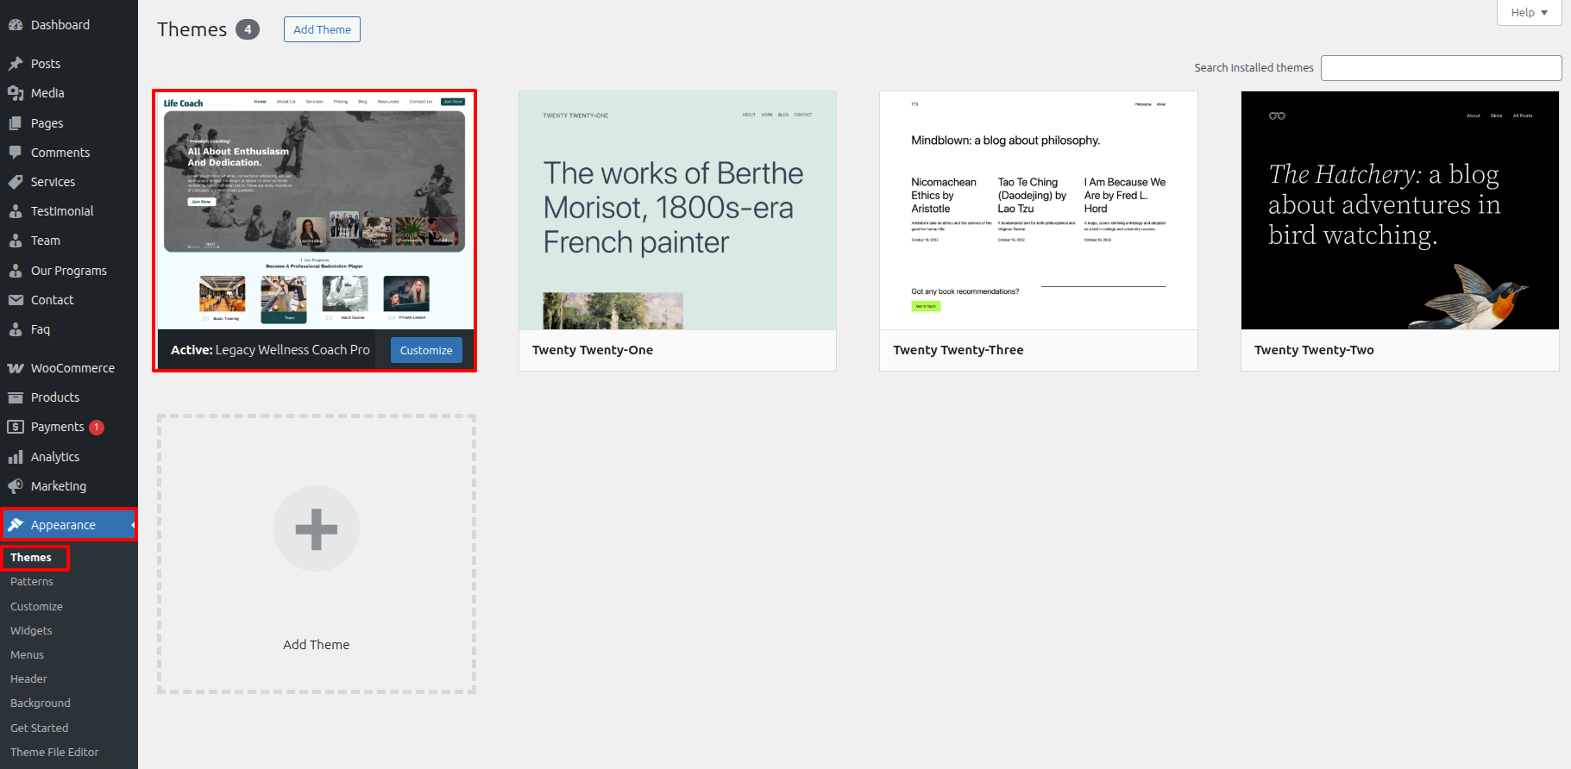Viewport: 1571px width, 769px height.
Task: Click the Payments dollar icon
Action: pyautogui.click(x=16, y=427)
